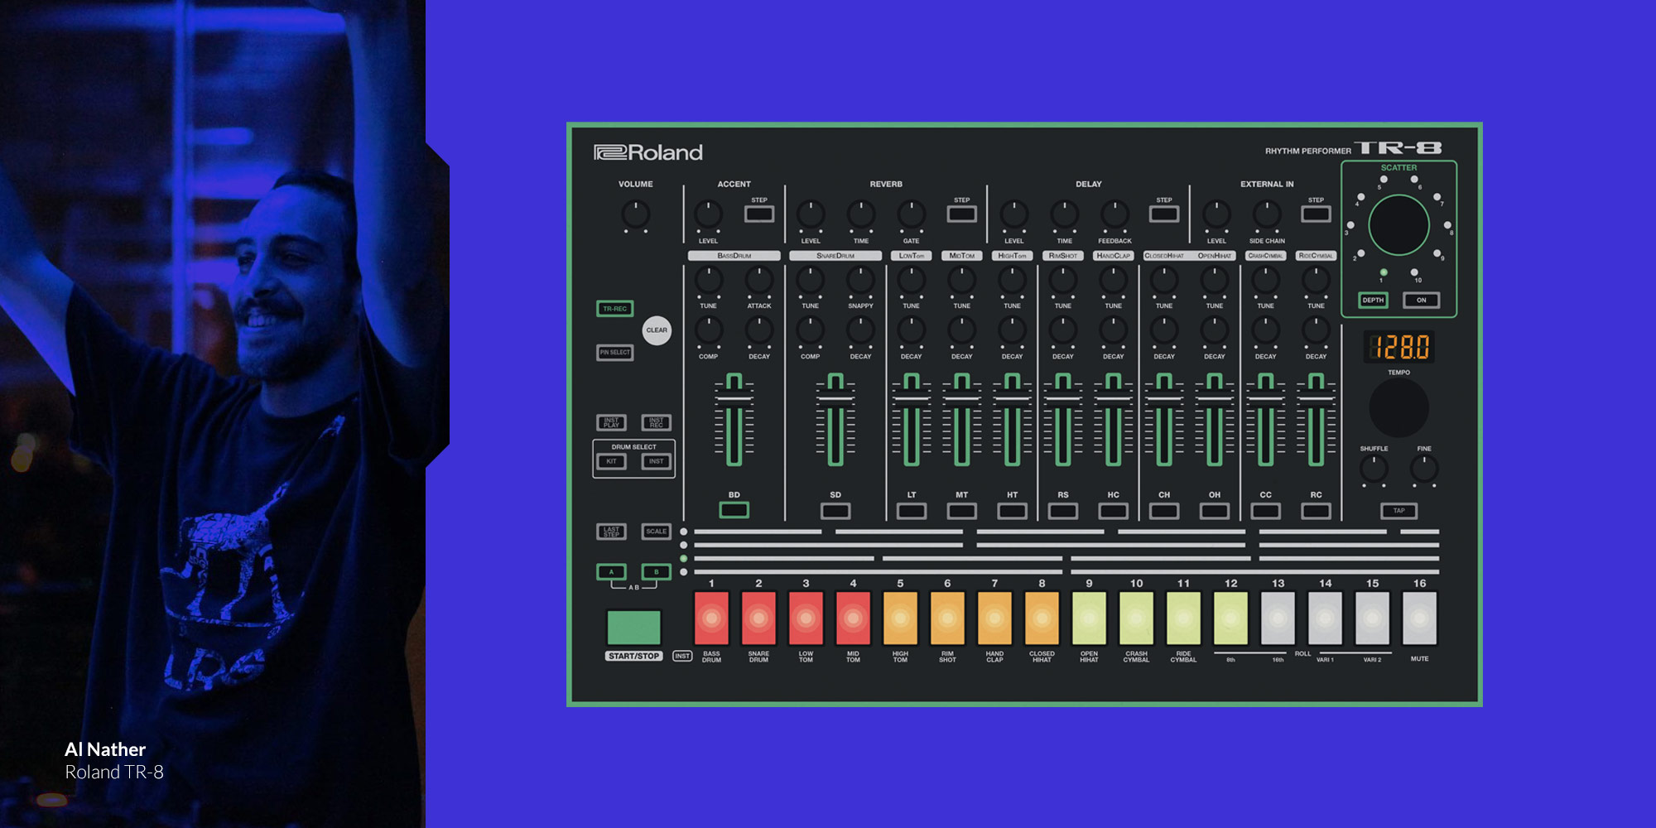This screenshot has width=1656, height=828.
Task: Tap step pad 2 Snare Drum
Action: click(758, 618)
